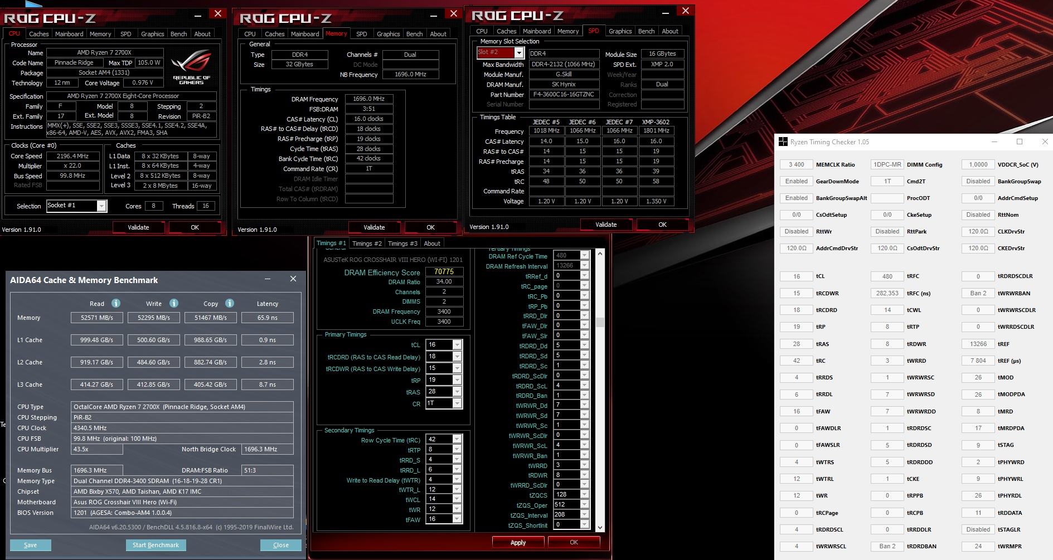Viewport: 1053px width, 560px height.
Task: Expand the tCL 16 dropdown
Action: click(457, 345)
